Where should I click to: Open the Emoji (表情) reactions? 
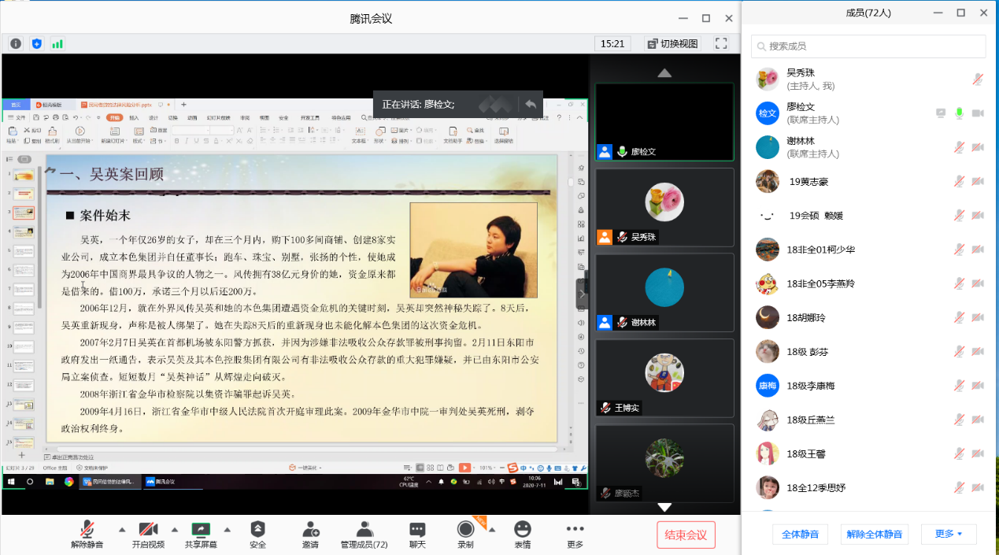[522, 530]
